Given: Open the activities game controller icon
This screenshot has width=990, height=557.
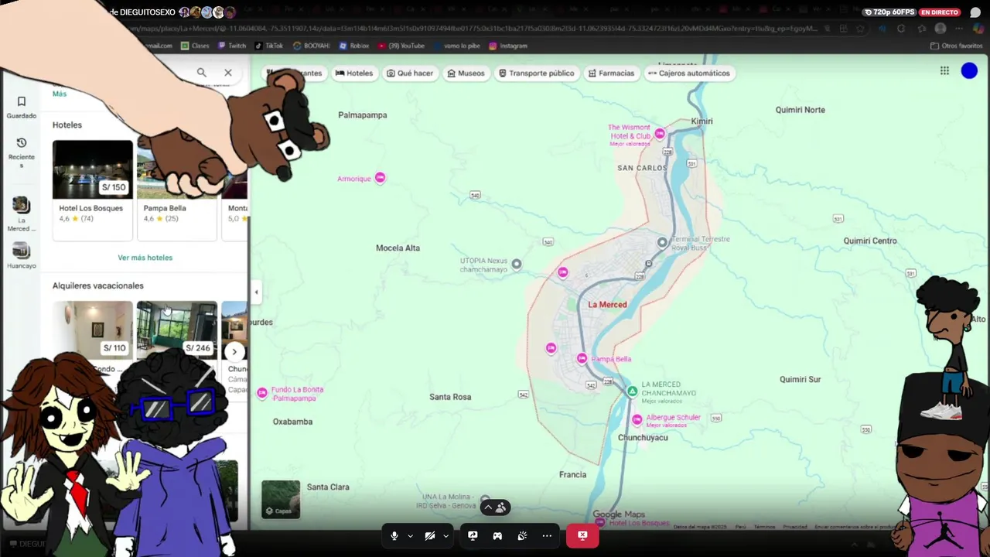Looking at the screenshot, I should (497, 535).
